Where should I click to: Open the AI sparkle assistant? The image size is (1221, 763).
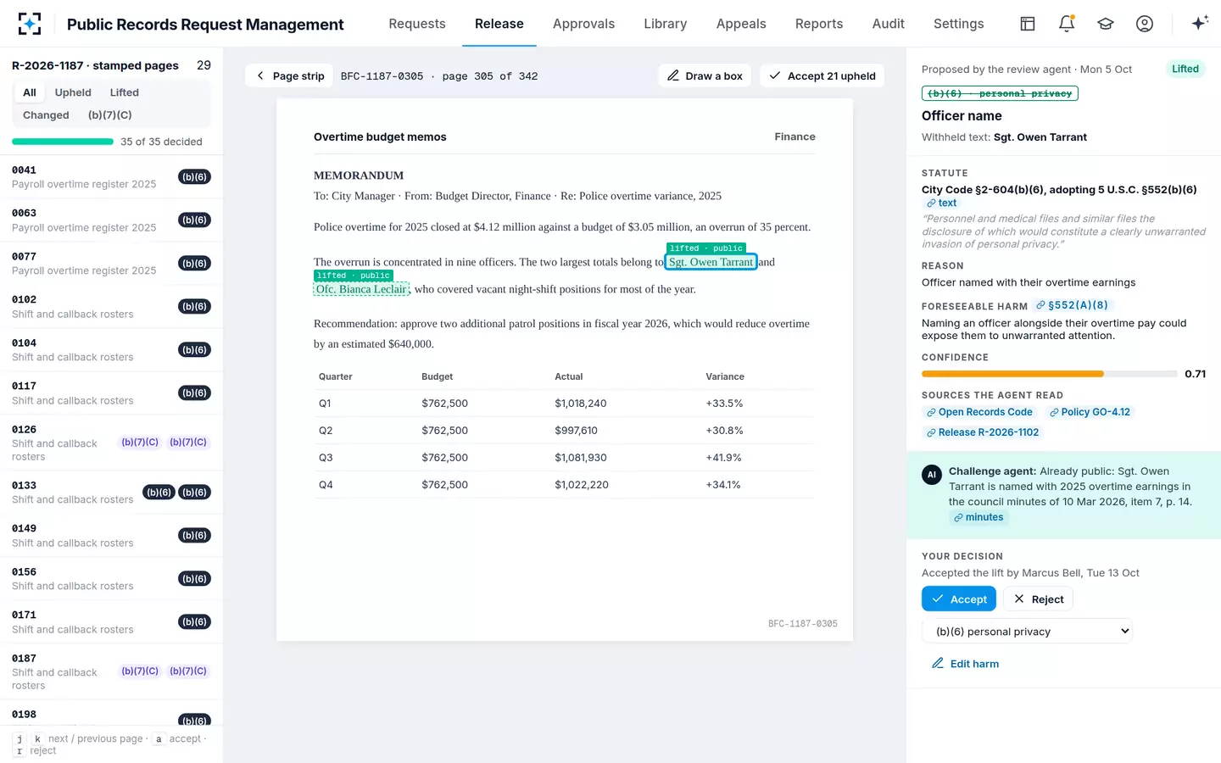point(1199,24)
